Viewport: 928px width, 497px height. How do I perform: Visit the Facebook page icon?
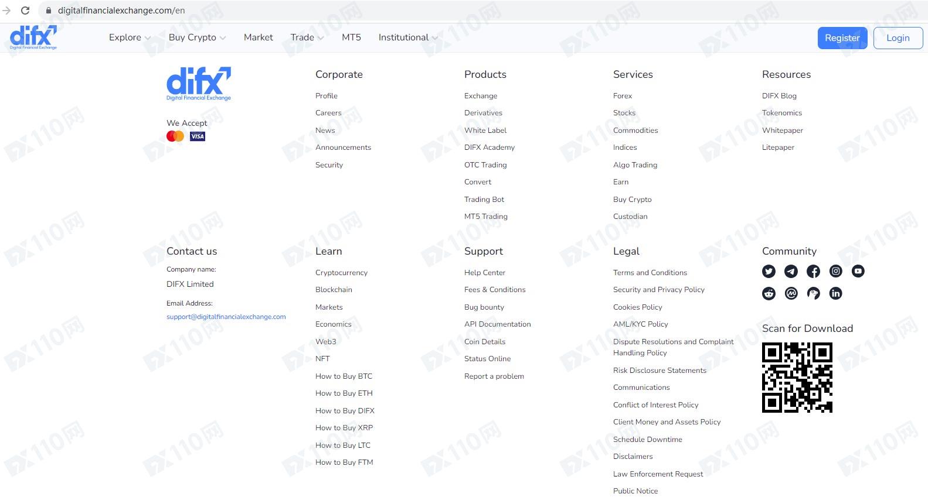813,271
